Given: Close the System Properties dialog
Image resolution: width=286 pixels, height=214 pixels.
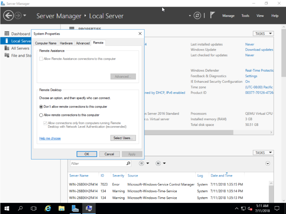Looking at the screenshot, I should (140, 34).
